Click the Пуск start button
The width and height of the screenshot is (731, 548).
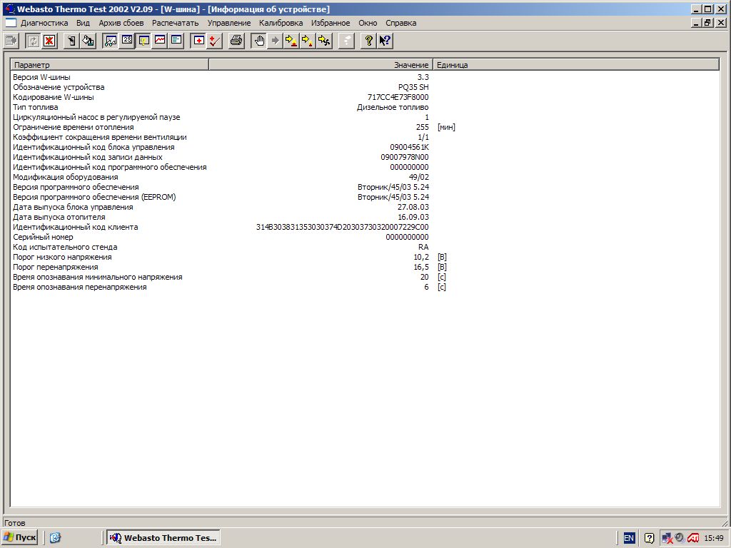[19, 538]
